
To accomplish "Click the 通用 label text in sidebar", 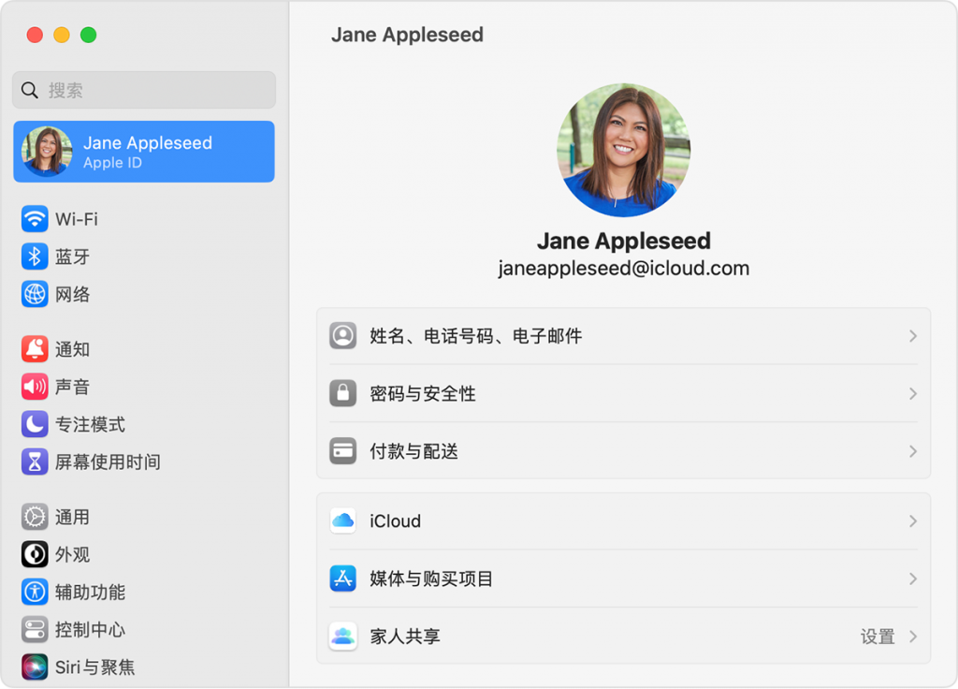I will (72, 517).
